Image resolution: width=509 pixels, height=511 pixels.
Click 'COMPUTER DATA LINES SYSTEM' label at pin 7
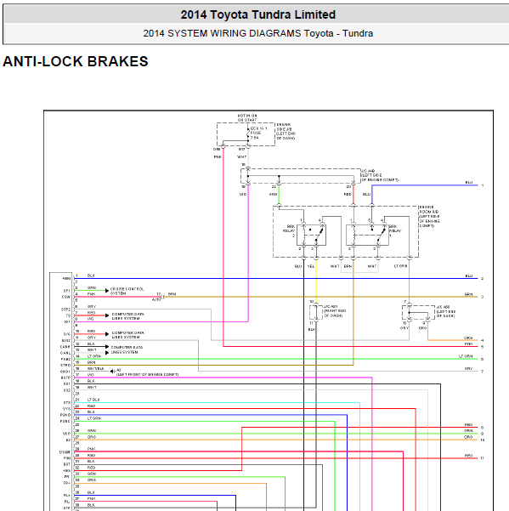click(128, 316)
